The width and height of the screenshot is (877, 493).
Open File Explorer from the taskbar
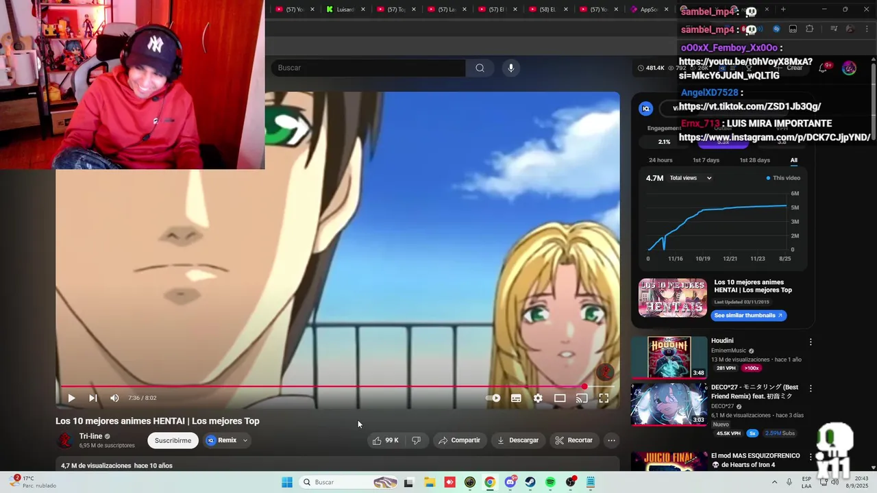[430, 482]
